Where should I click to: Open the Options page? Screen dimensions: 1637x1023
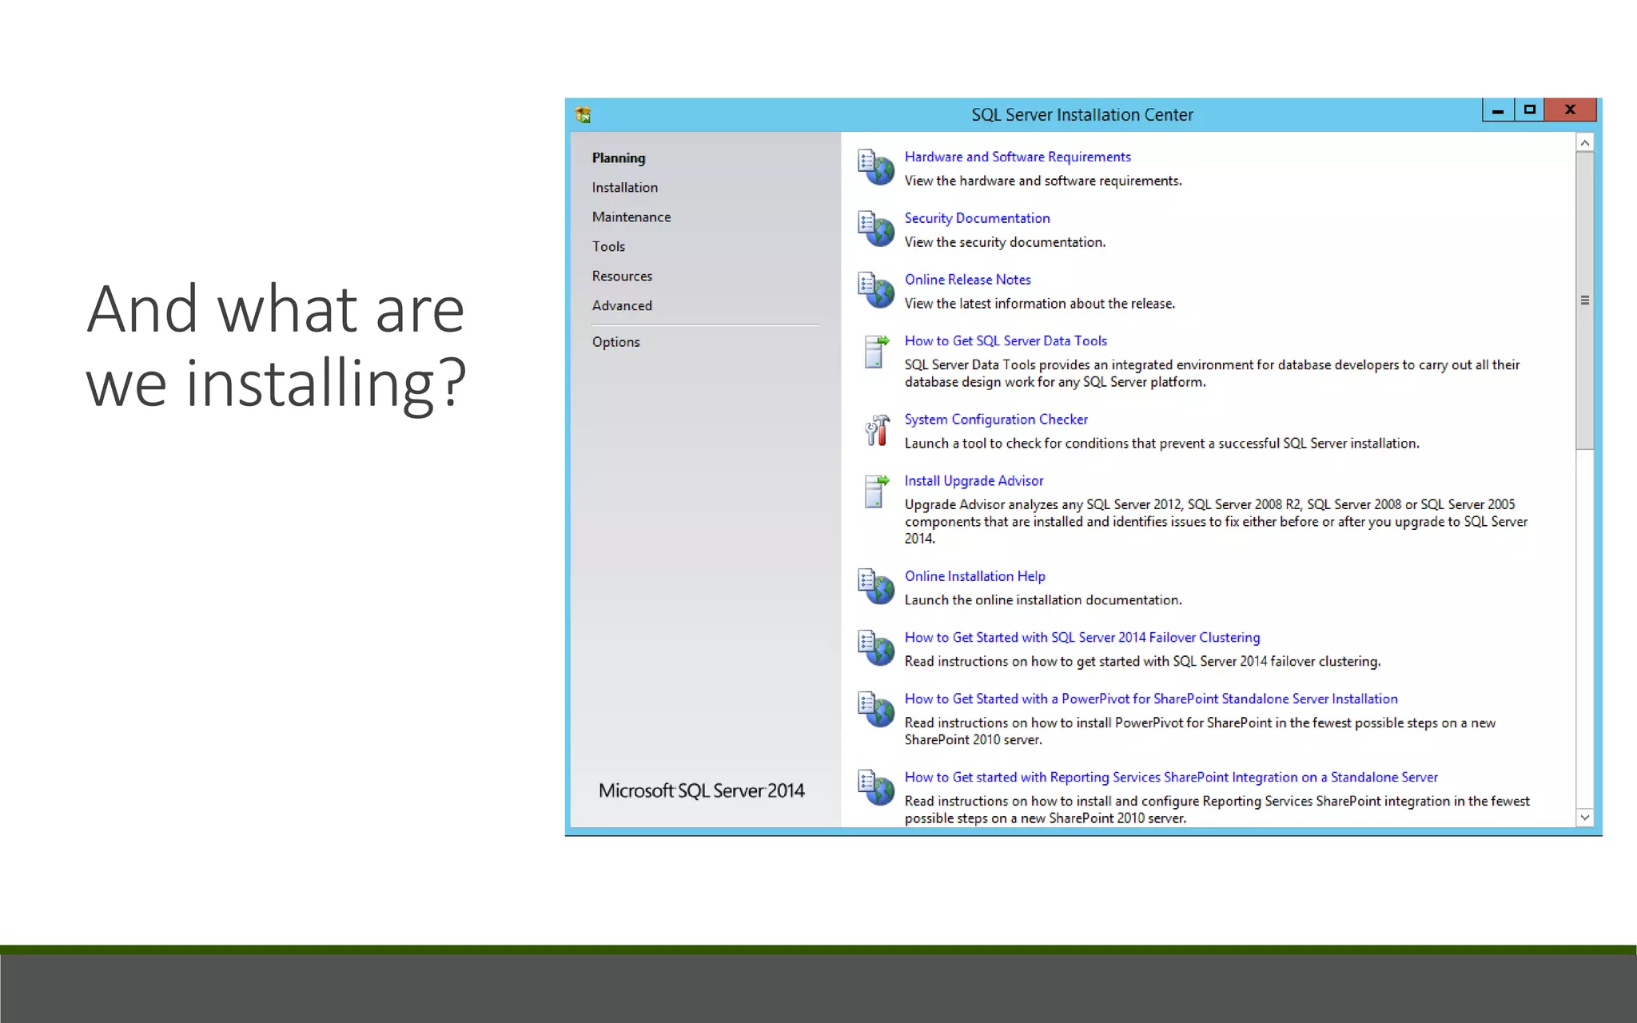point(615,341)
